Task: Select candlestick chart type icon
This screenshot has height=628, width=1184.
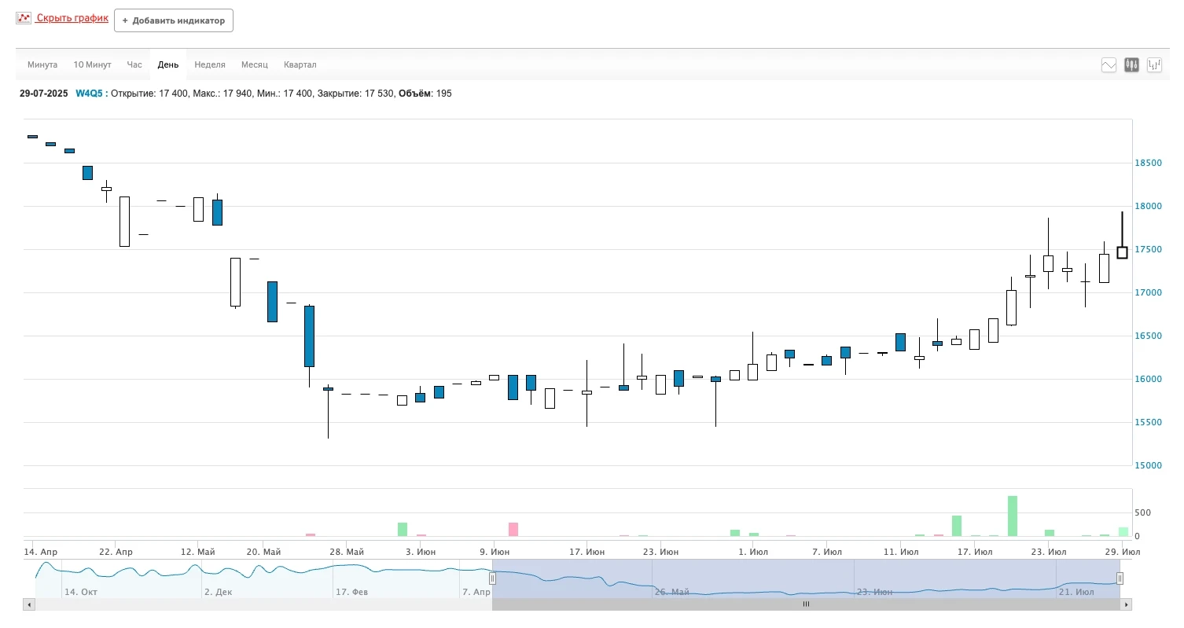Action: tap(1131, 65)
